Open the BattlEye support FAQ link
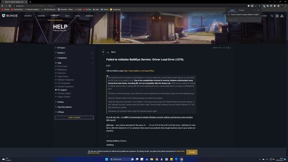This screenshot has width=288, height=162. tap(139, 71)
